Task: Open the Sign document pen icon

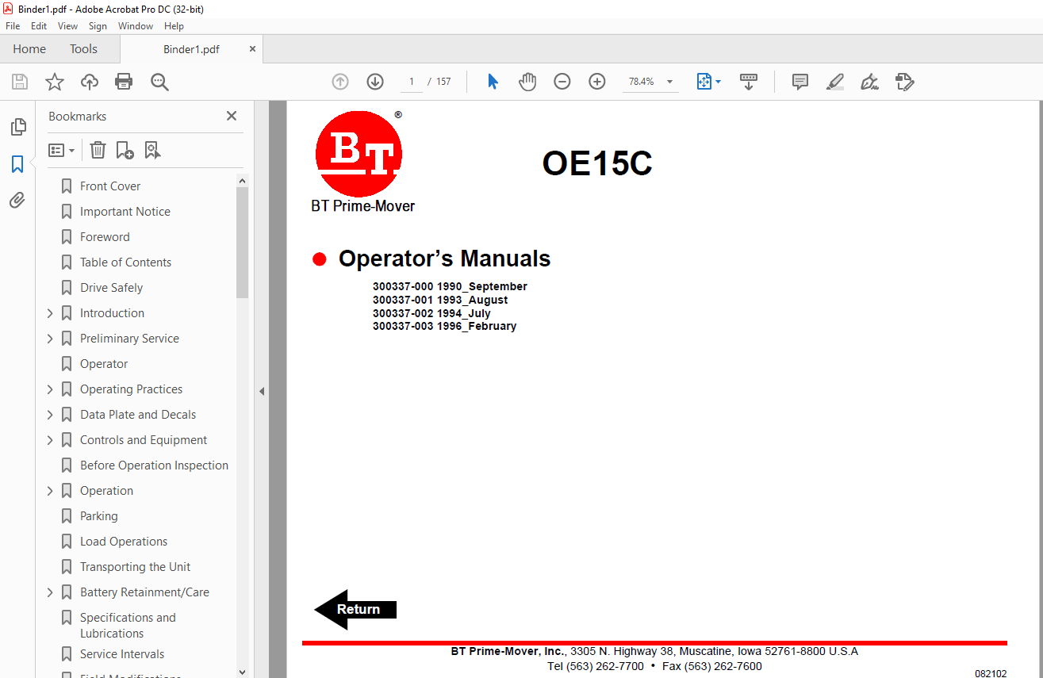Action: coord(869,82)
